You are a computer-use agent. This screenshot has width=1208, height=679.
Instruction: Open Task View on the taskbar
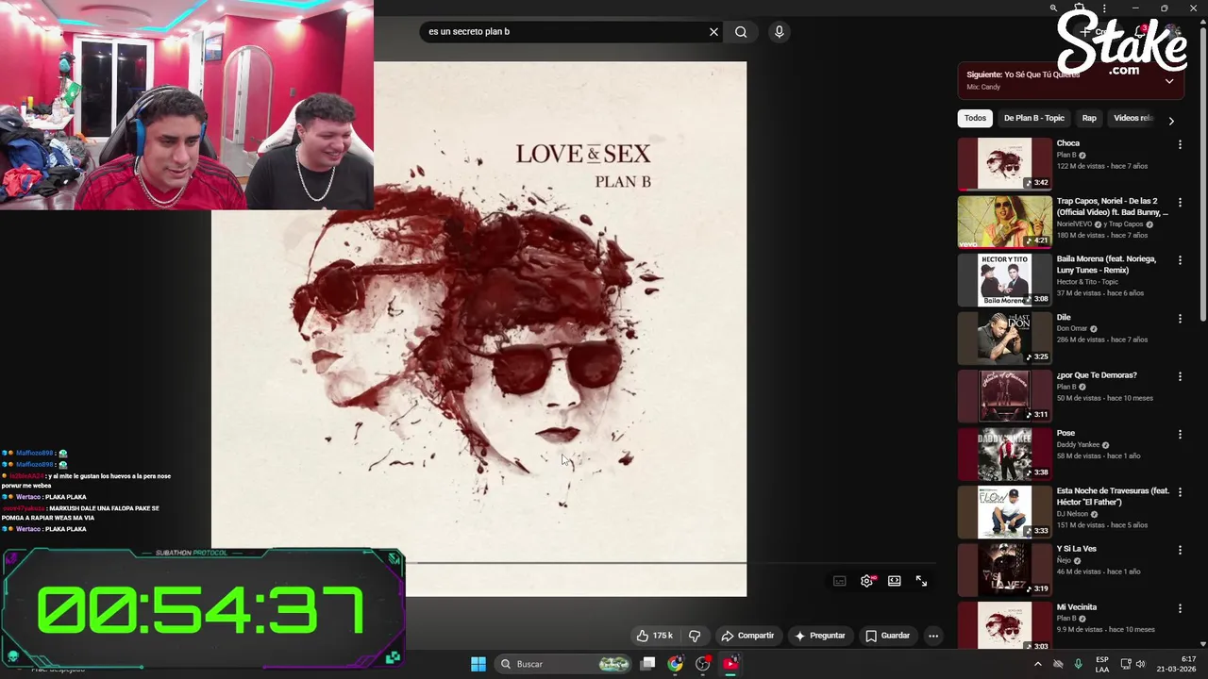[x=647, y=664]
